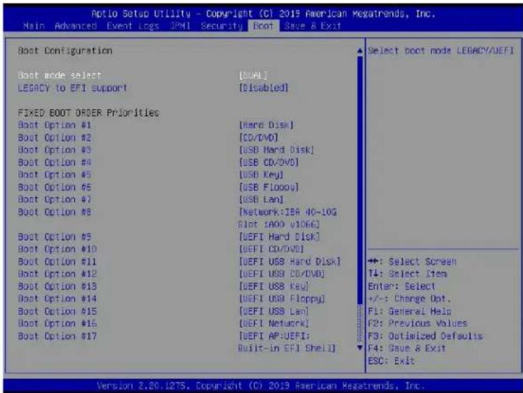Select Boot Option #14 row

(x=57, y=299)
